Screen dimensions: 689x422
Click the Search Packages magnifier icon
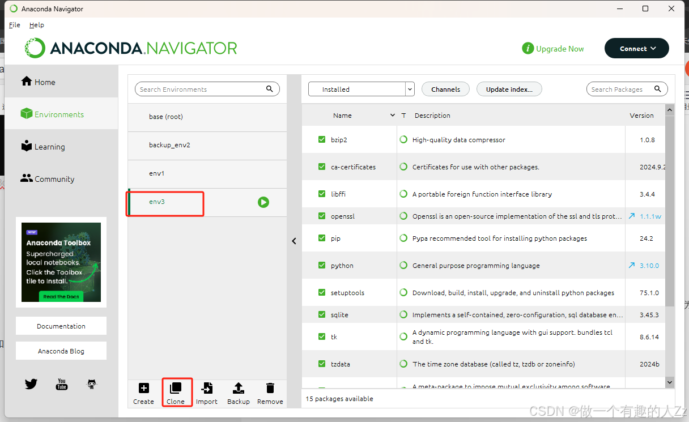pyautogui.click(x=658, y=89)
